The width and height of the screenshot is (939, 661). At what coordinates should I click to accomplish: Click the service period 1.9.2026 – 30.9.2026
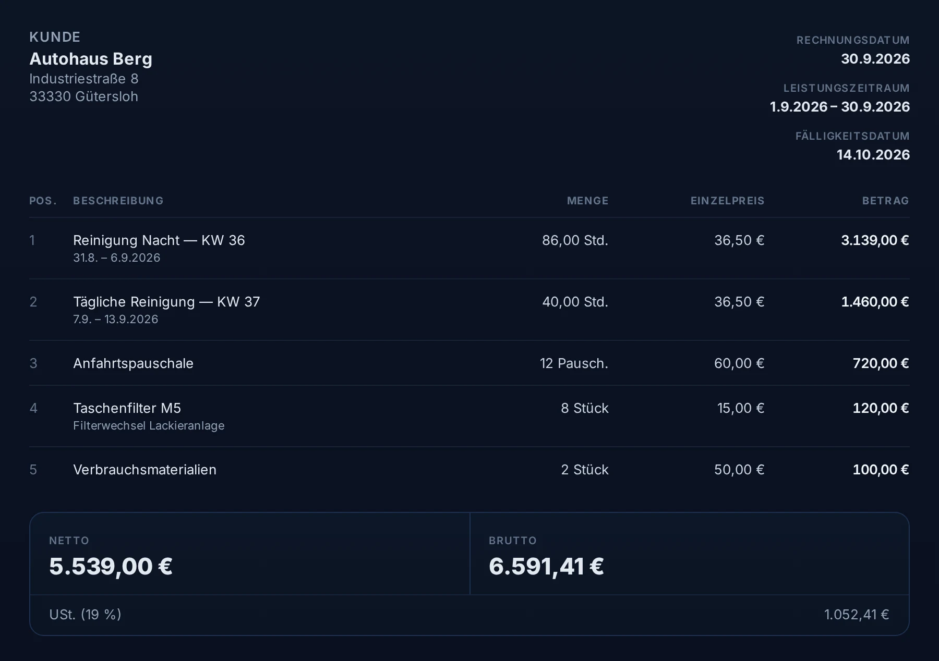(x=840, y=107)
